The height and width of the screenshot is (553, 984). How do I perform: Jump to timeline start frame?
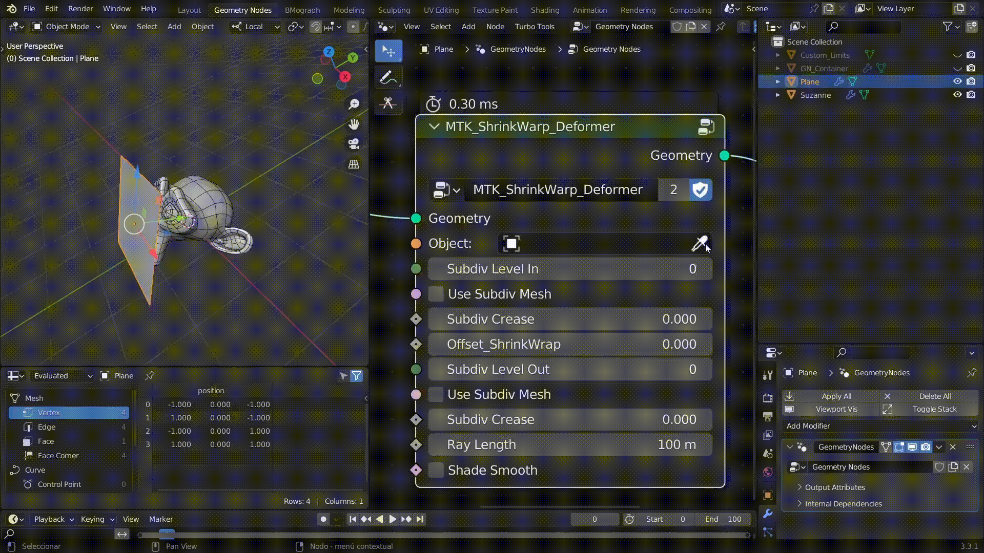(x=353, y=519)
